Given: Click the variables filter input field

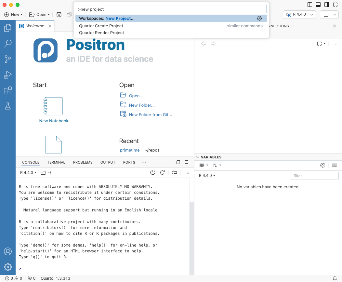Looking at the screenshot, I should tap(314, 176).
